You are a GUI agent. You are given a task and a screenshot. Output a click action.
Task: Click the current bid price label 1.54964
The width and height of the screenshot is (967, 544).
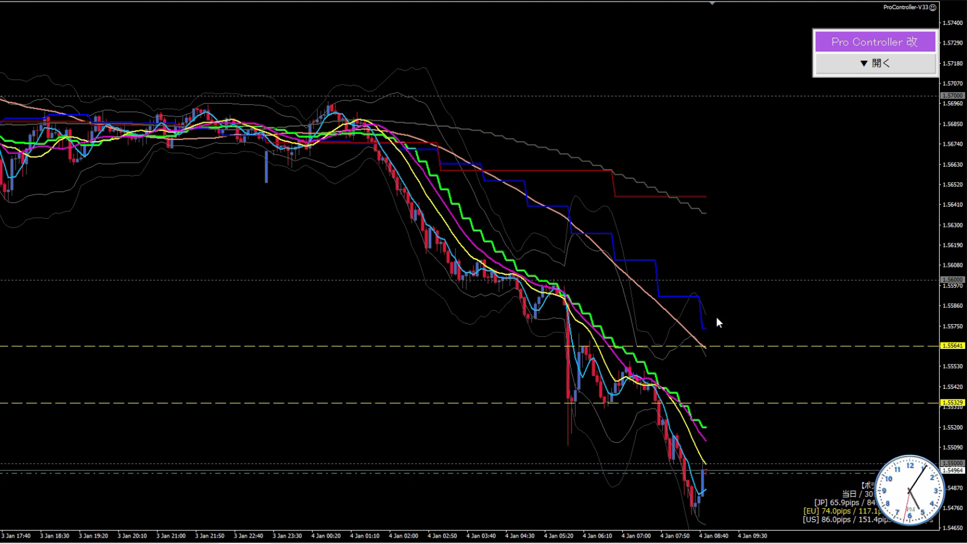pos(953,471)
